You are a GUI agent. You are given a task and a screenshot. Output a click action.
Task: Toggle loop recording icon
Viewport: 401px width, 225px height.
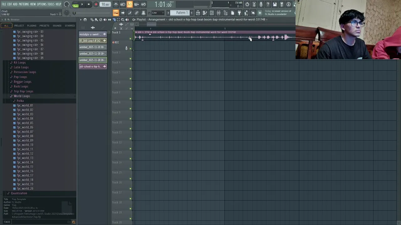[143, 4]
